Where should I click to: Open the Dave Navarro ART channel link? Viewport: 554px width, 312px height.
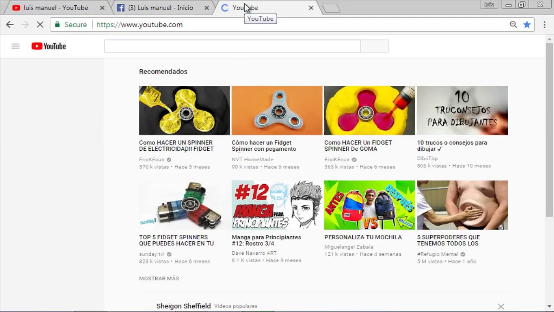click(x=254, y=253)
